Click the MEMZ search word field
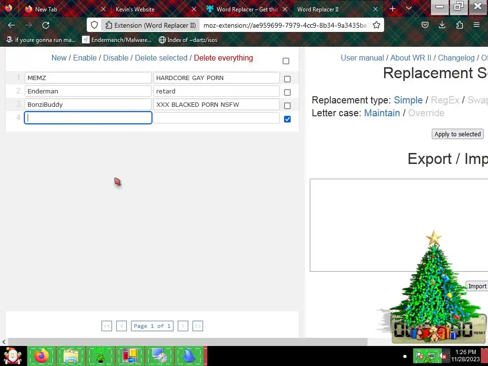The image size is (488, 366). point(88,78)
